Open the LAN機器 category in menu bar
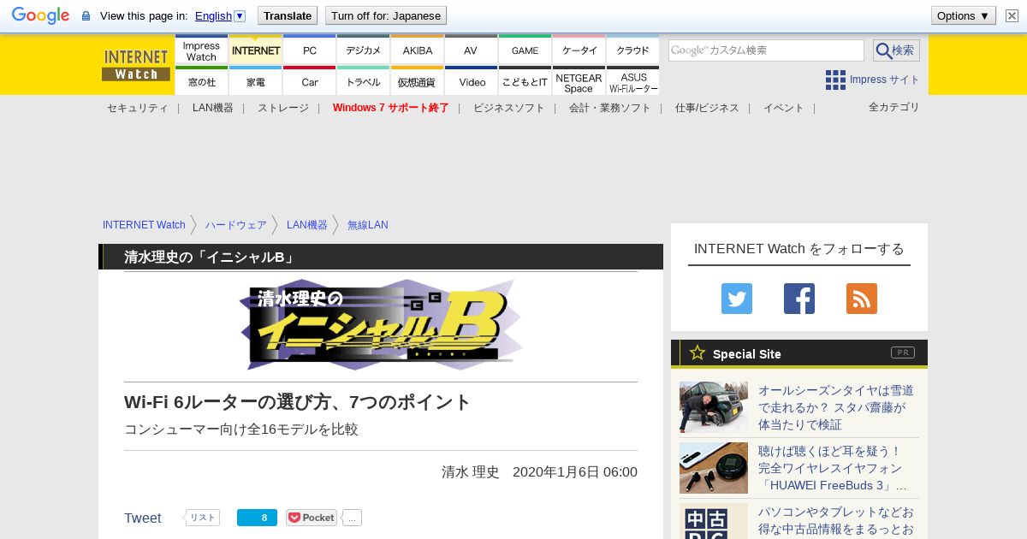Screen dimensions: 1027x539 (x=213, y=108)
